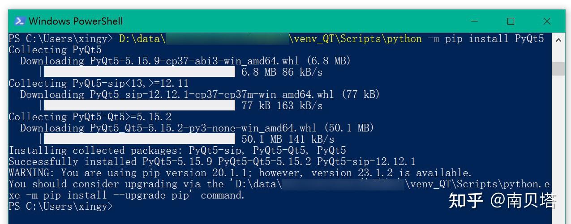Click the scrollbar up arrow
This screenshot has height=224, width=571.
[x=558, y=40]
